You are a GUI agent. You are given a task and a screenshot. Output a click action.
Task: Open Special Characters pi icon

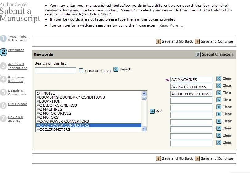(198, 54)
